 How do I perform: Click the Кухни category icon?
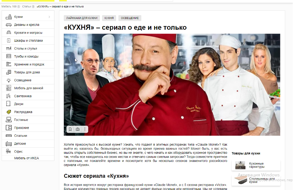pos(9,17)
